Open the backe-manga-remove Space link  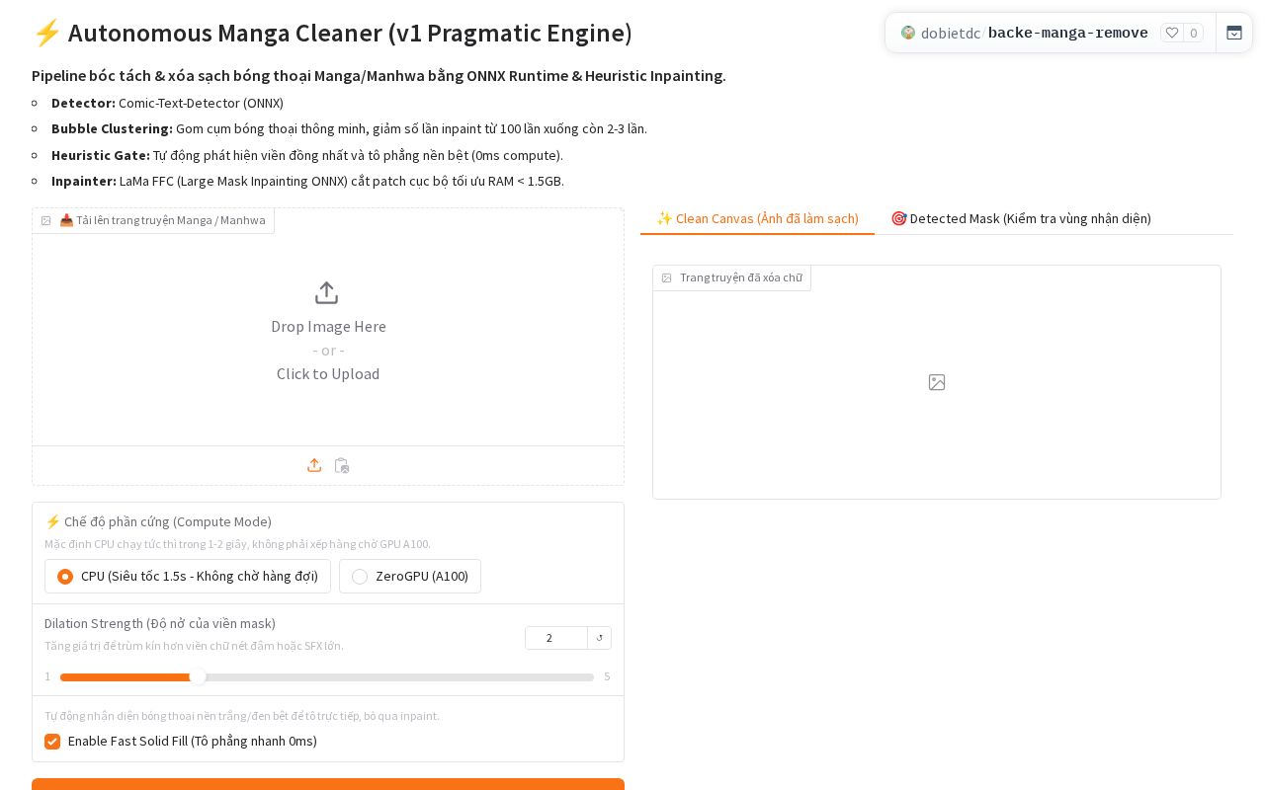[x=1068, y=34]
